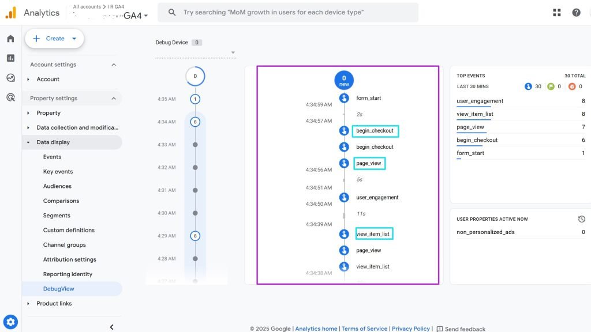
Task: Collapse the left navigation panel
Action: [x=111, y=327]
